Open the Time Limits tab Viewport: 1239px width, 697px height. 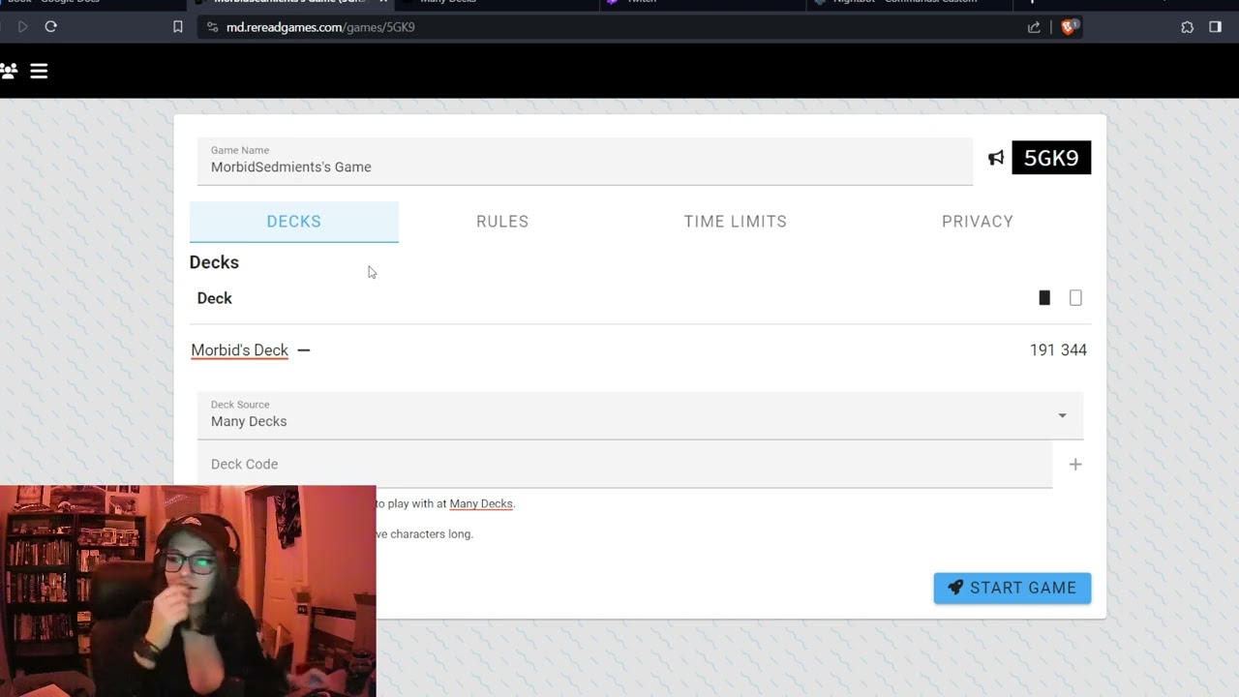click(x=736, y=222)
